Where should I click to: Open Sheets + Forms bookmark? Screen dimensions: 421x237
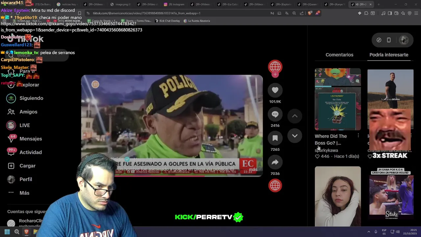[136, 21]
